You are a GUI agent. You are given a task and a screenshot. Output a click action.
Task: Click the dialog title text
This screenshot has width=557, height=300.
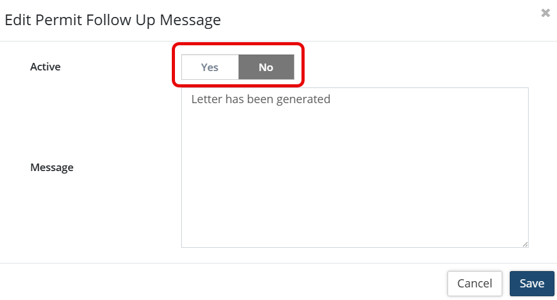click(113, 20)
